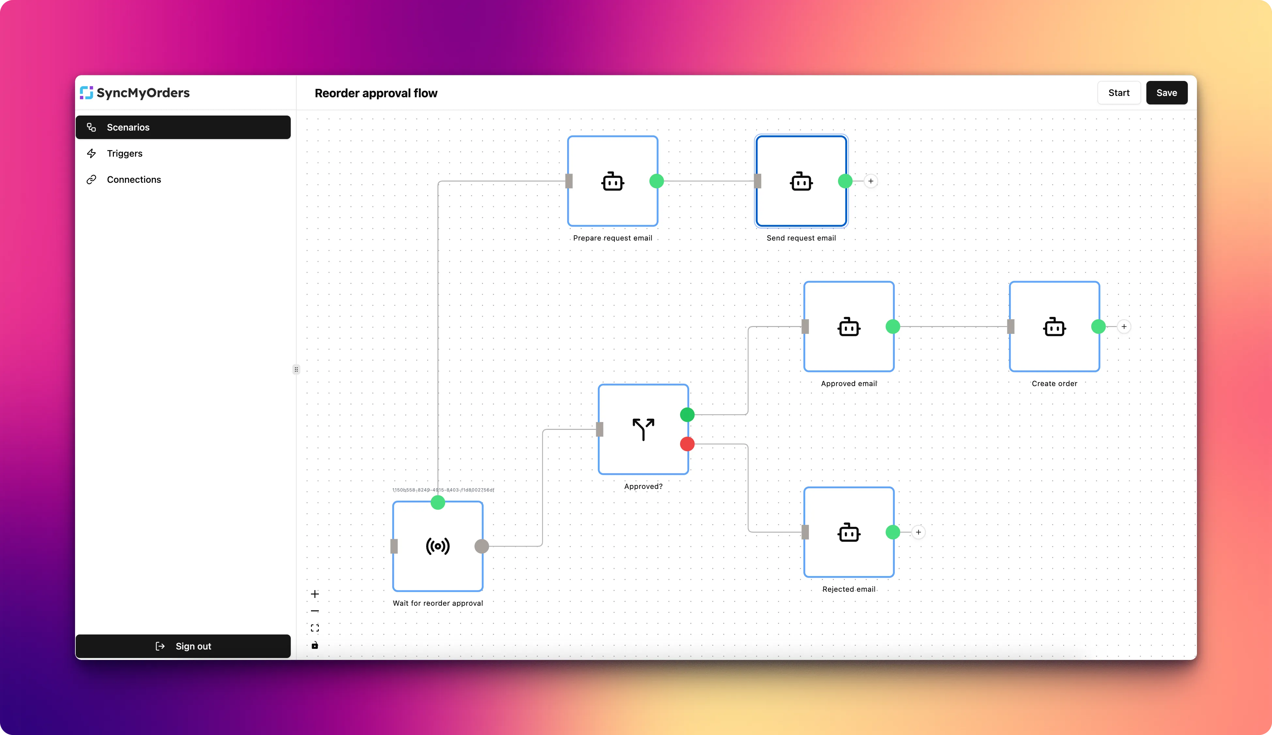1272x735 pixels.
Task: Click the Approved? label
Action: (643, 487)
